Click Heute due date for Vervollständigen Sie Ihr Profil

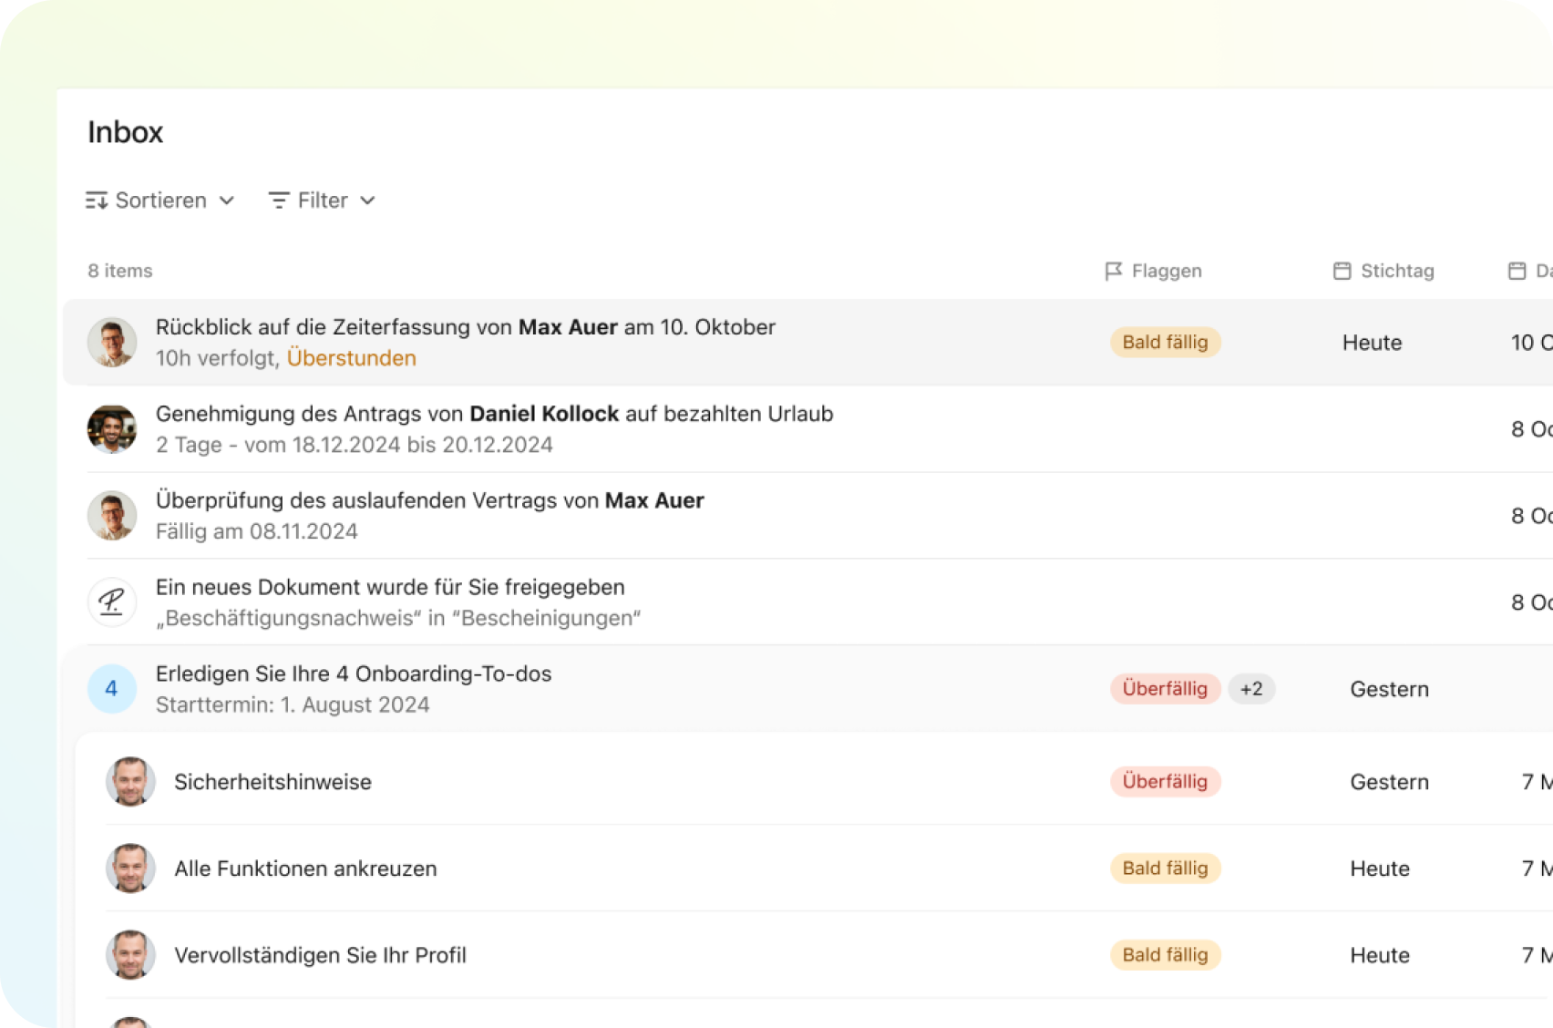(x=1380, y=955)
